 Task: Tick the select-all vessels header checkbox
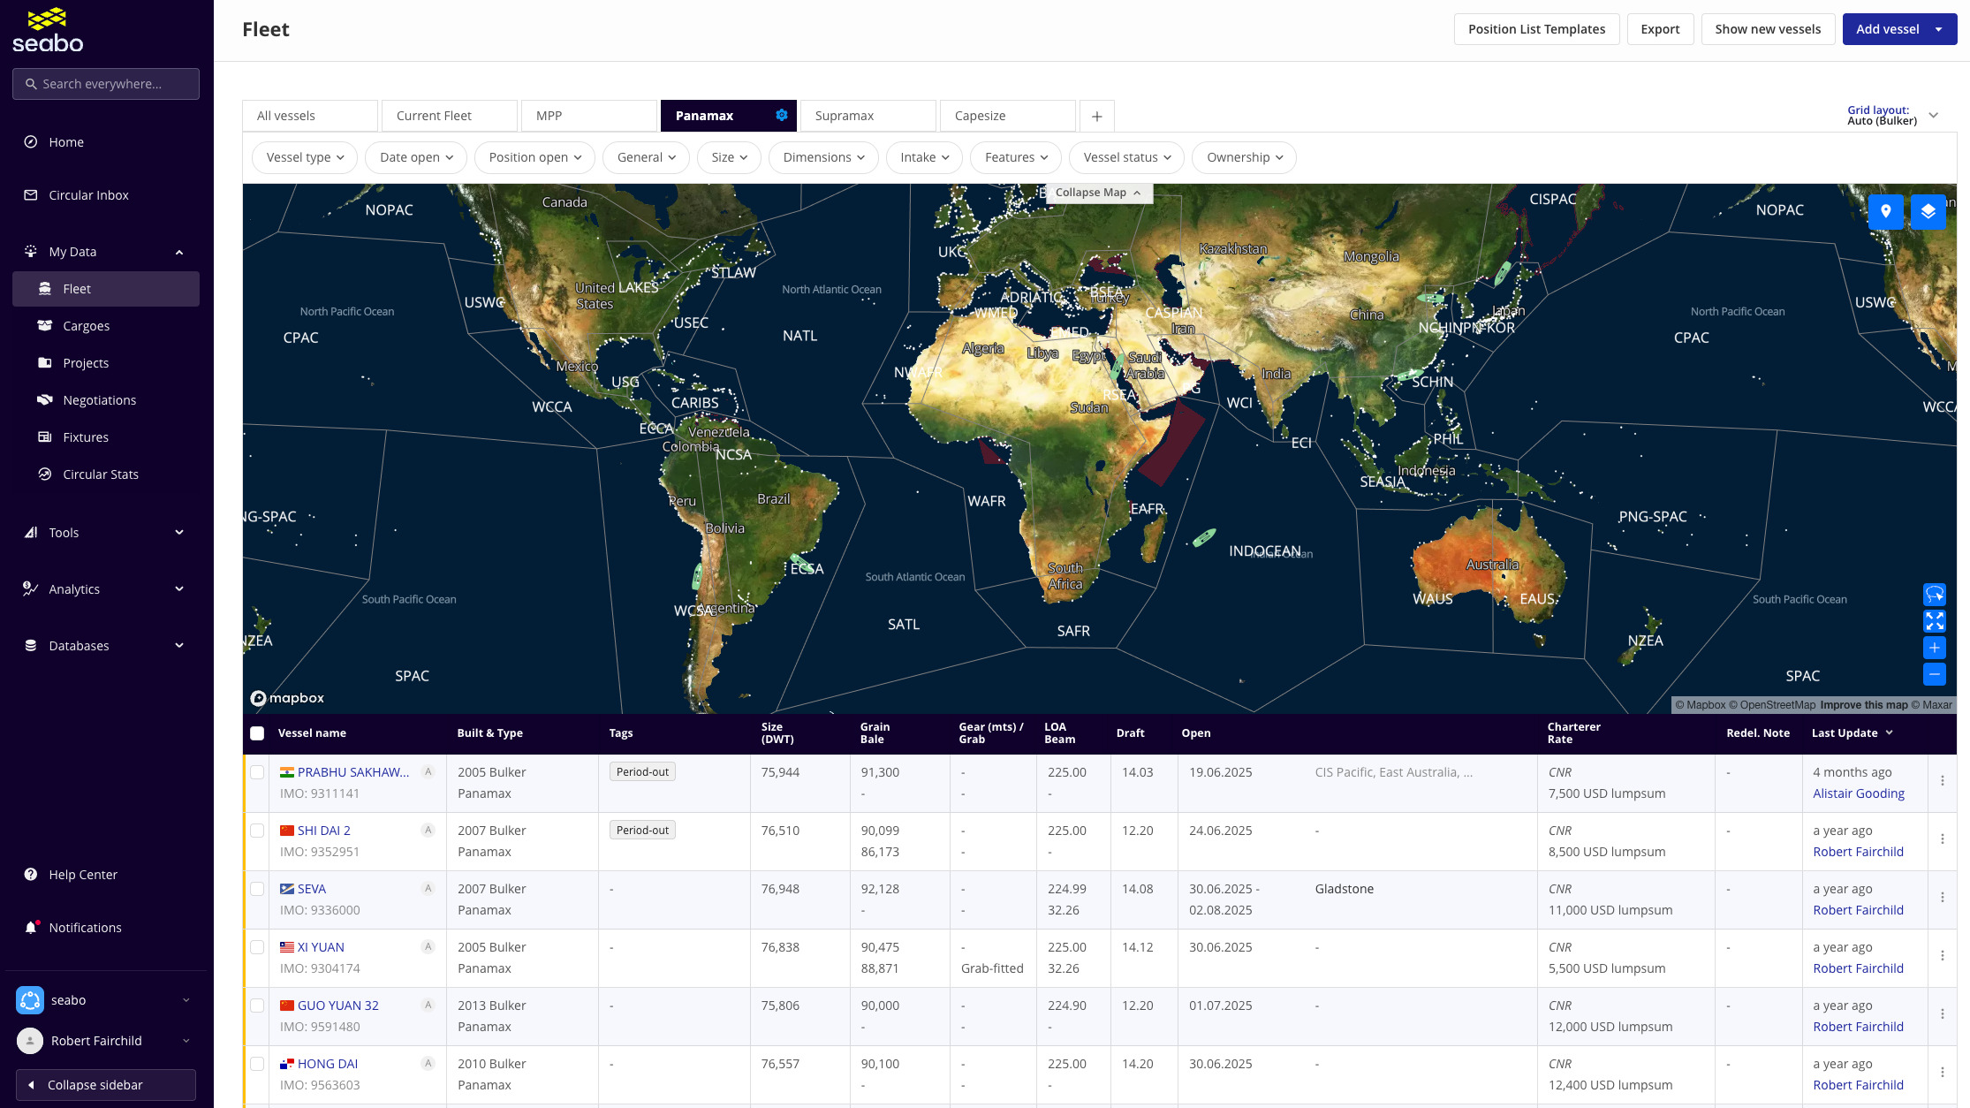pos(257,733)
